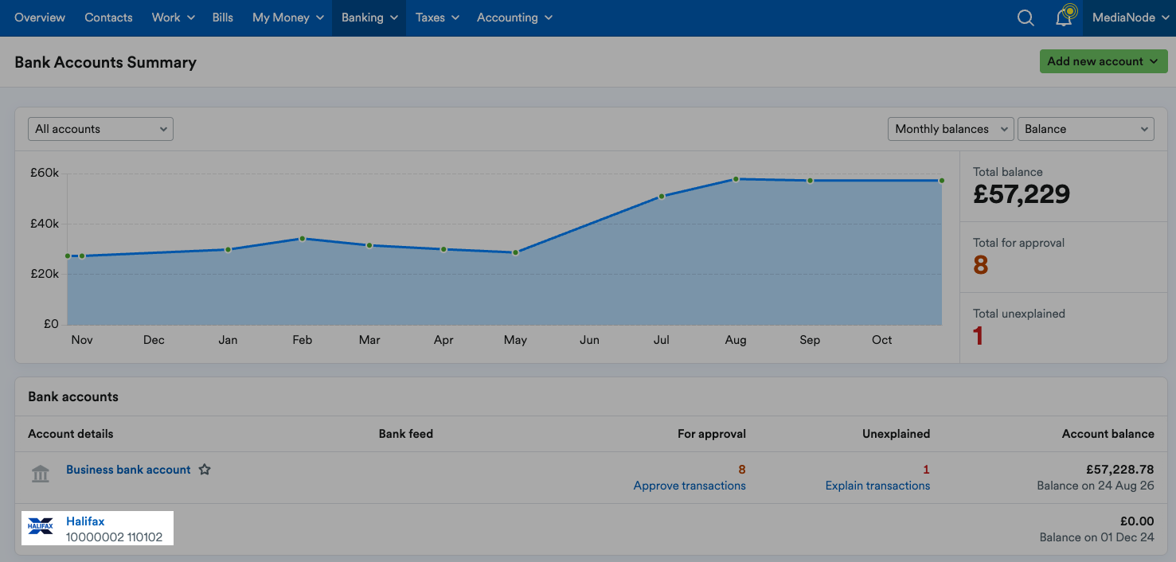Expand the Work menu
The image size is (1176, 562).
click(174, 18)
